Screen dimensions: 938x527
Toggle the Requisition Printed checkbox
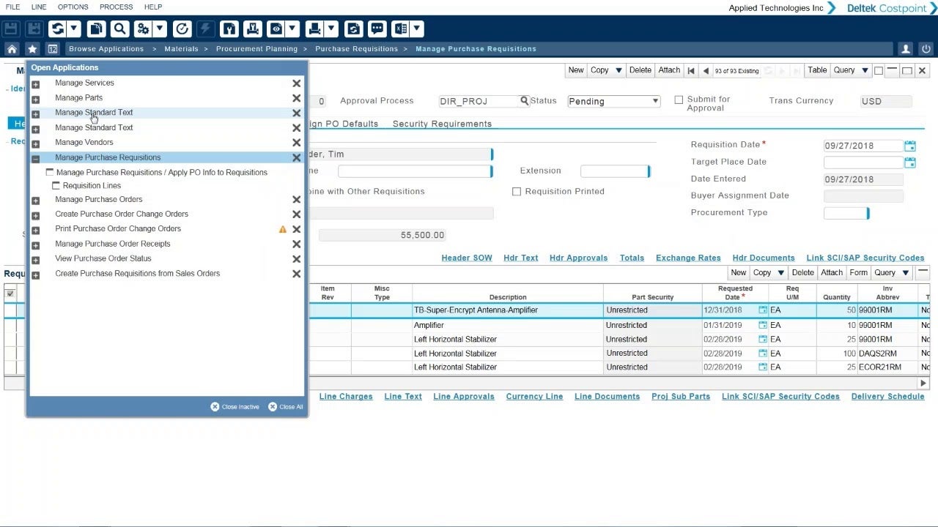click(517, 191)
